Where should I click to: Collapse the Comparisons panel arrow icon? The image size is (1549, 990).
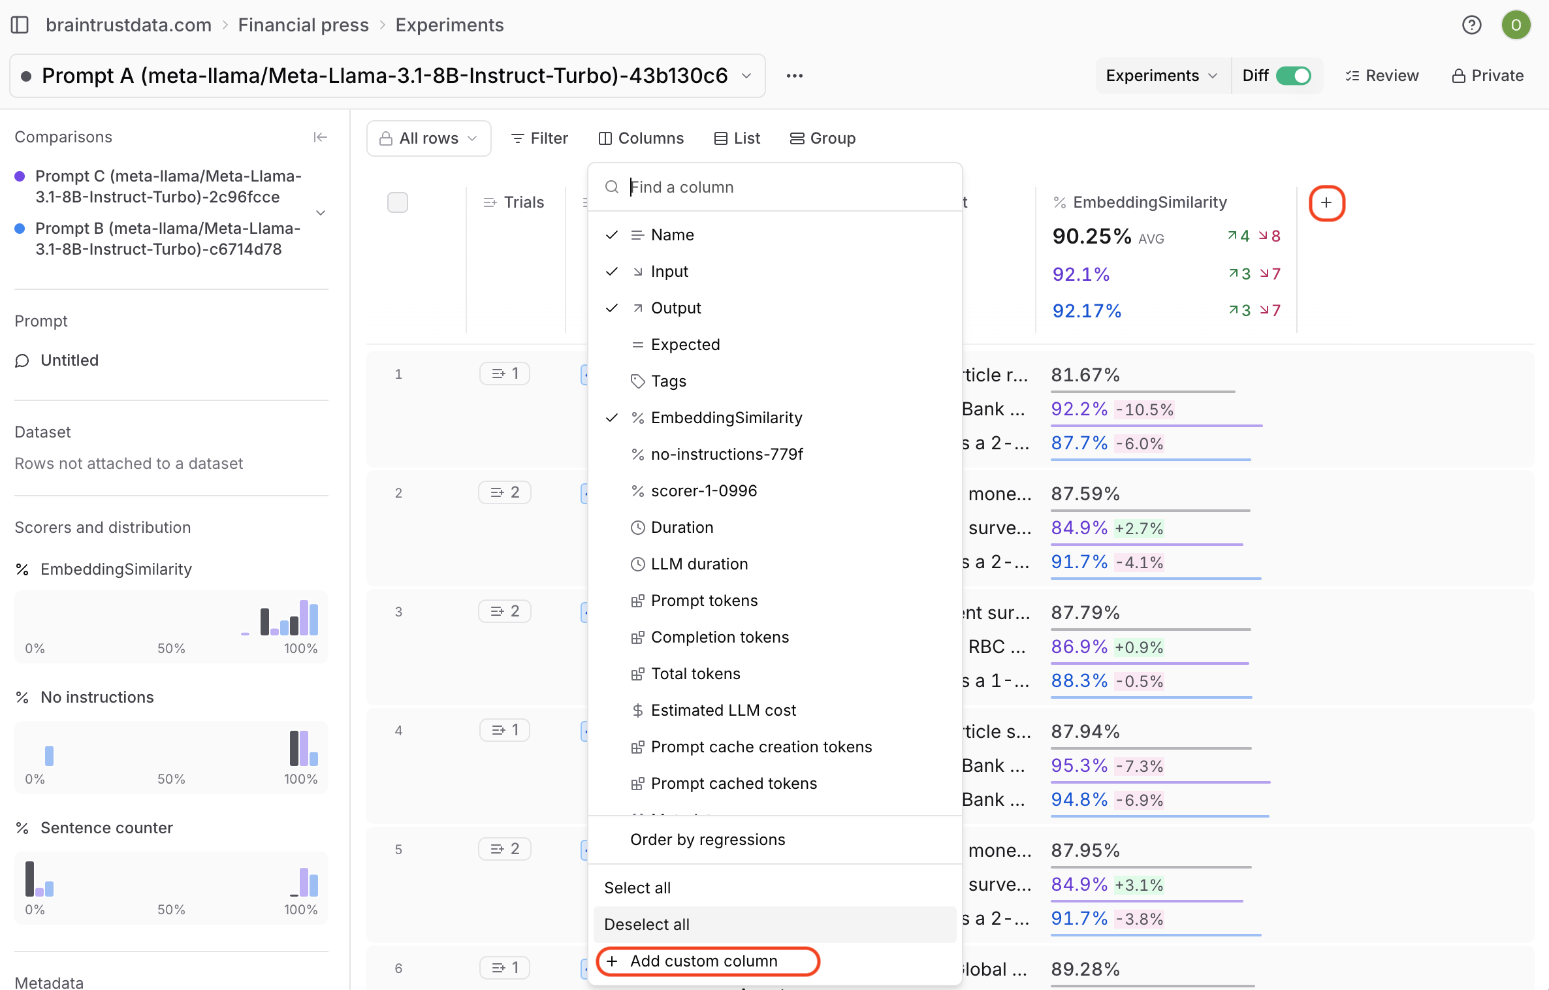tap(320, 137)
